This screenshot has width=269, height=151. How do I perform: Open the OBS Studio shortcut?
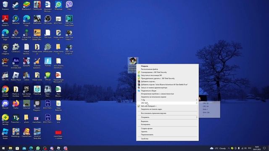tap(47, 20)
